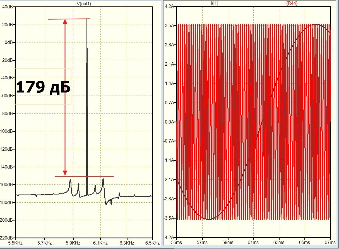The width and height of the screenshot is (339, 249).
Task: Click the 0dB tick label on the left plot
Action: pyautogui.click(x=10, y=42)
